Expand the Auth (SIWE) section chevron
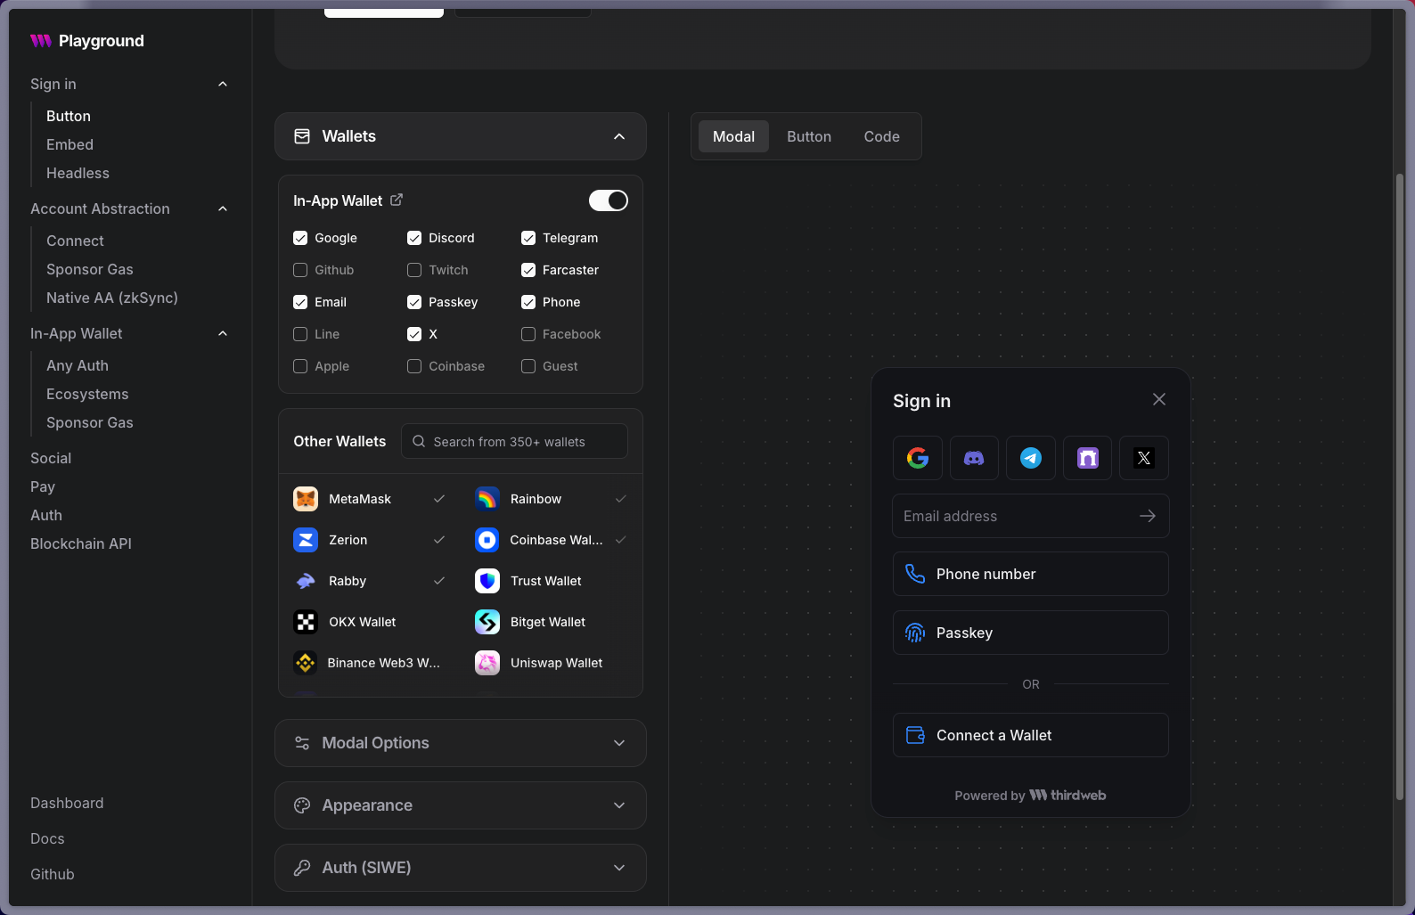Image resolution: width=1415 pixels, height=915 pixels. 619,868
